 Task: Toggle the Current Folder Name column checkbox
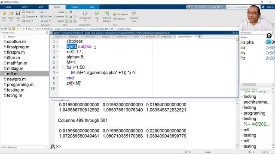tap(4, 37)
